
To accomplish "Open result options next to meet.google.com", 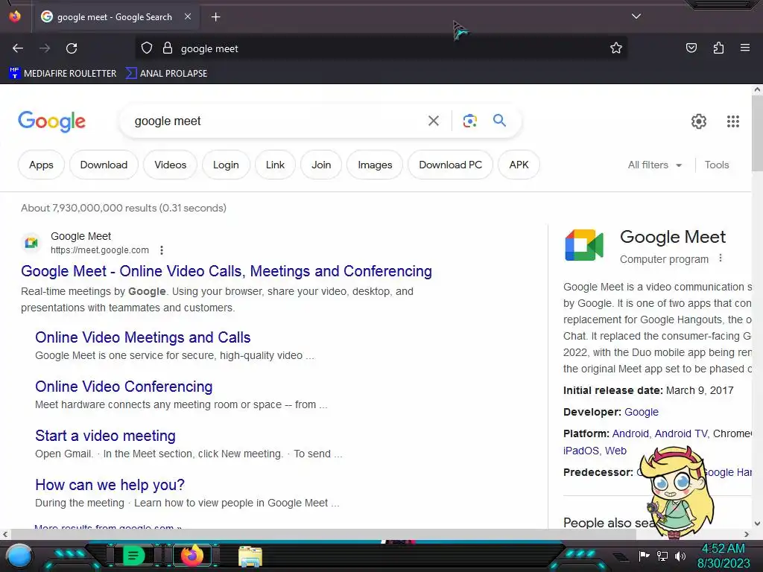I will pyautogui.click(x=162, y=250).
